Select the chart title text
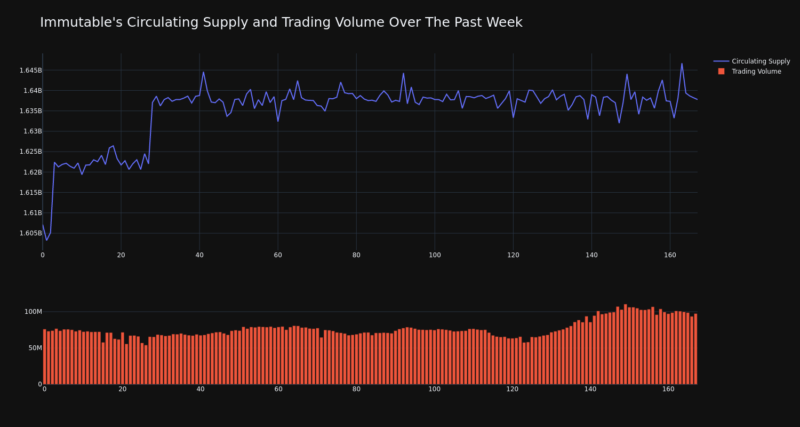The width and height of the screenshot is (800, 427). (281, 22)
